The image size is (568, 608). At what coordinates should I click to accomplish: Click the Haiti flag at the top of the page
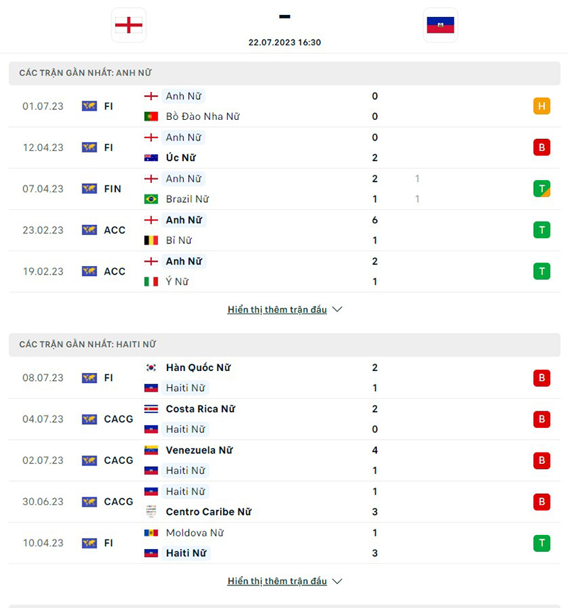pyautogui.click(x=440, y=23)
